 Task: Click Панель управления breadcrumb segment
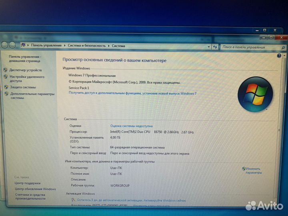click(46, 45)
